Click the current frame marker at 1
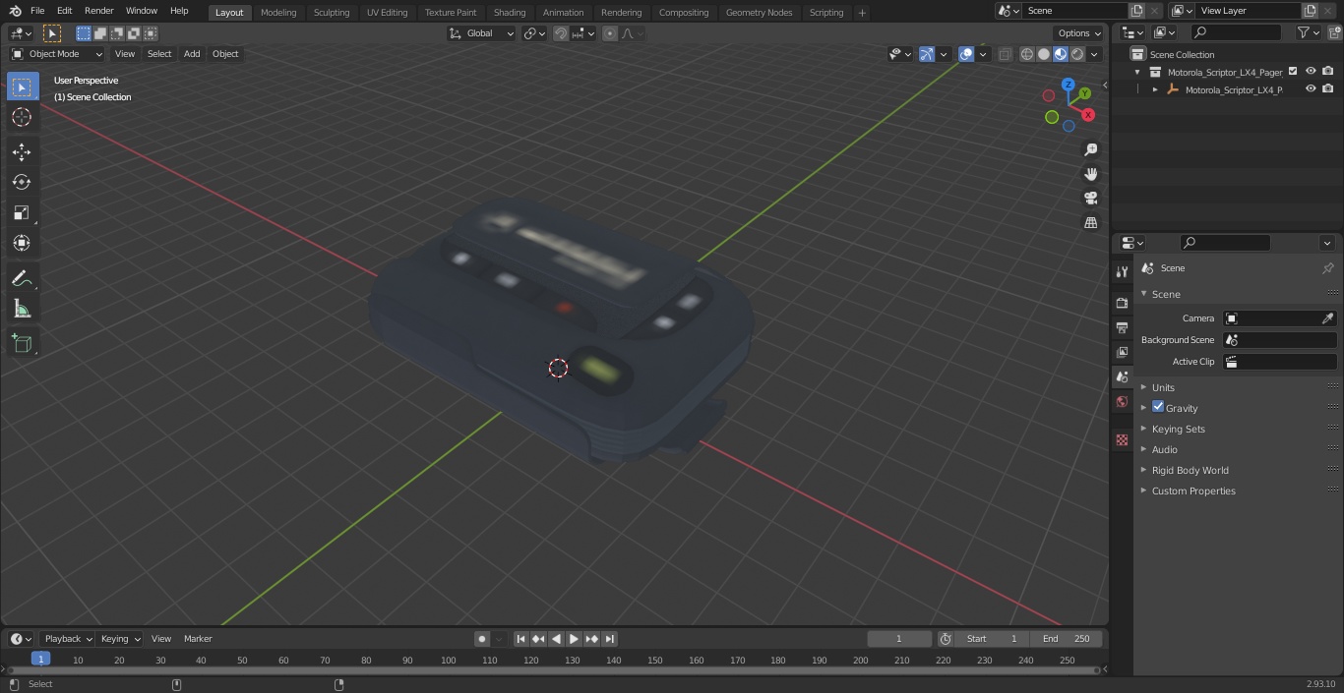Viewport: 1344px width, 693px height. click(40, 659)
